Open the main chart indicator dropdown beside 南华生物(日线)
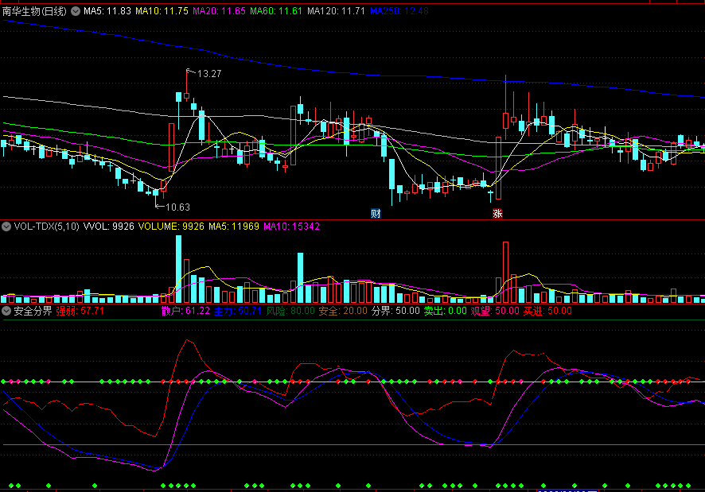Viewport: 705px width, 492px height. (76, 11)
